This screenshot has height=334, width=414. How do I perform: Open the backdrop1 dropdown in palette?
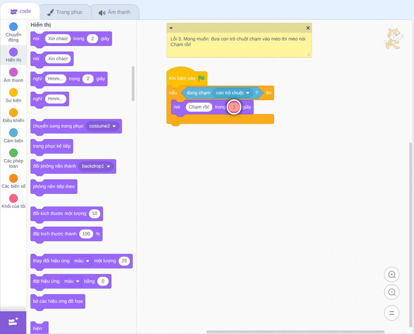[96, 167]
